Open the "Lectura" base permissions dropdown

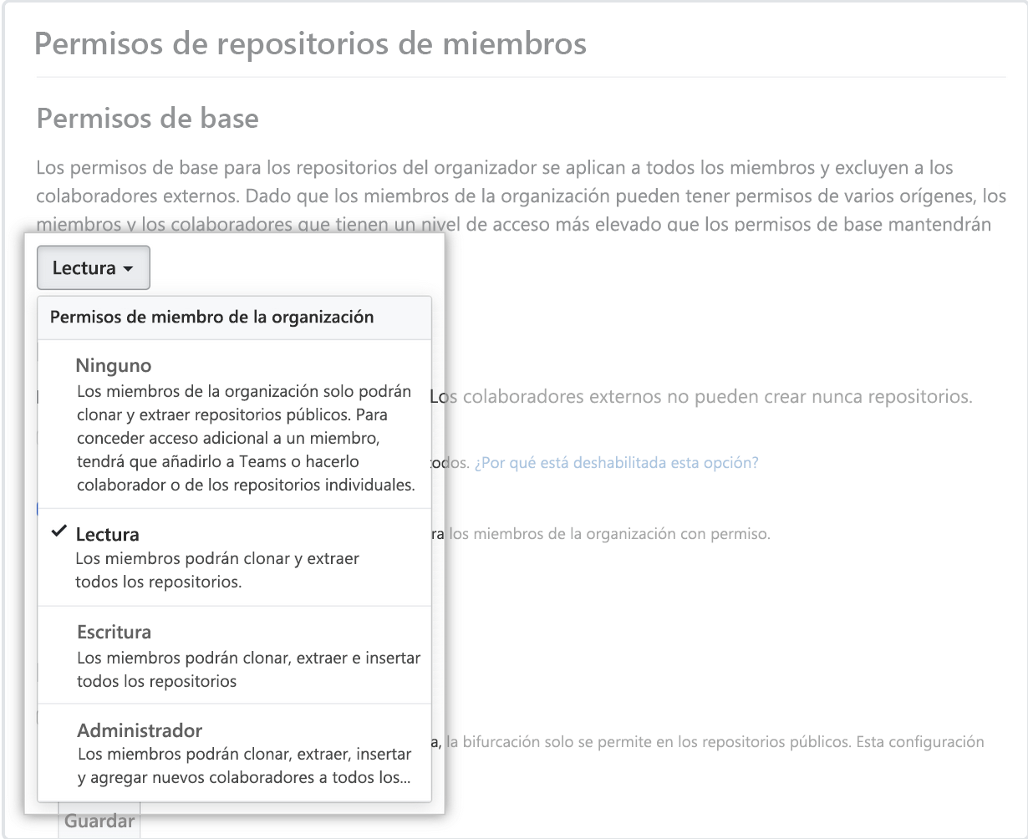tap(93, 267)
